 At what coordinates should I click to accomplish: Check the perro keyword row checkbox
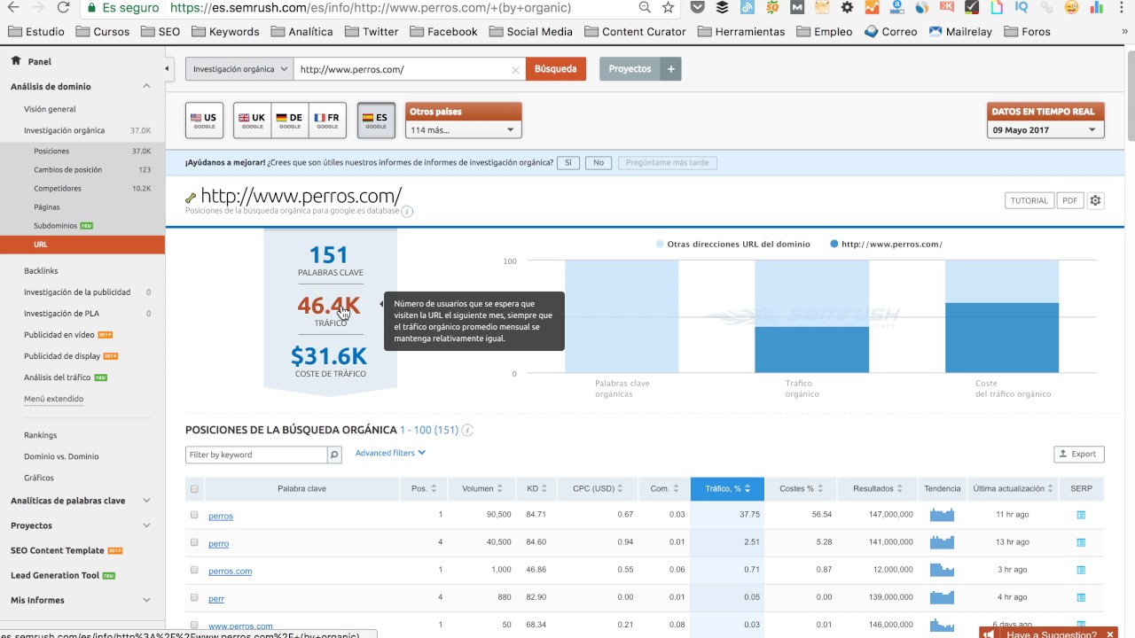[x=194, y=542]
